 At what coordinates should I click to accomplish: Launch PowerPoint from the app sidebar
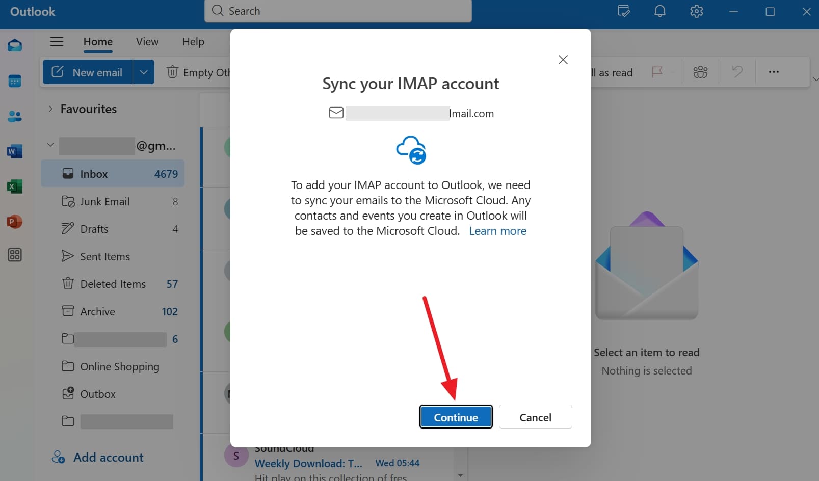(x=15, y=222)
